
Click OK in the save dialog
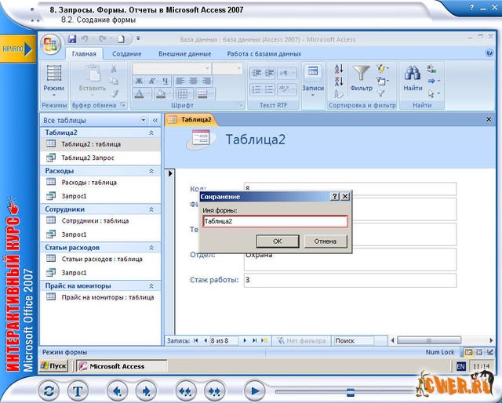277,241
